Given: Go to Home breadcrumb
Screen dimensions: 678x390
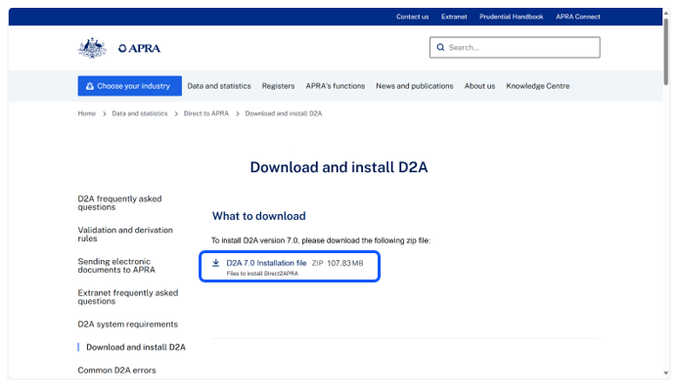Looking at the screenshot, I should point(87,113).
